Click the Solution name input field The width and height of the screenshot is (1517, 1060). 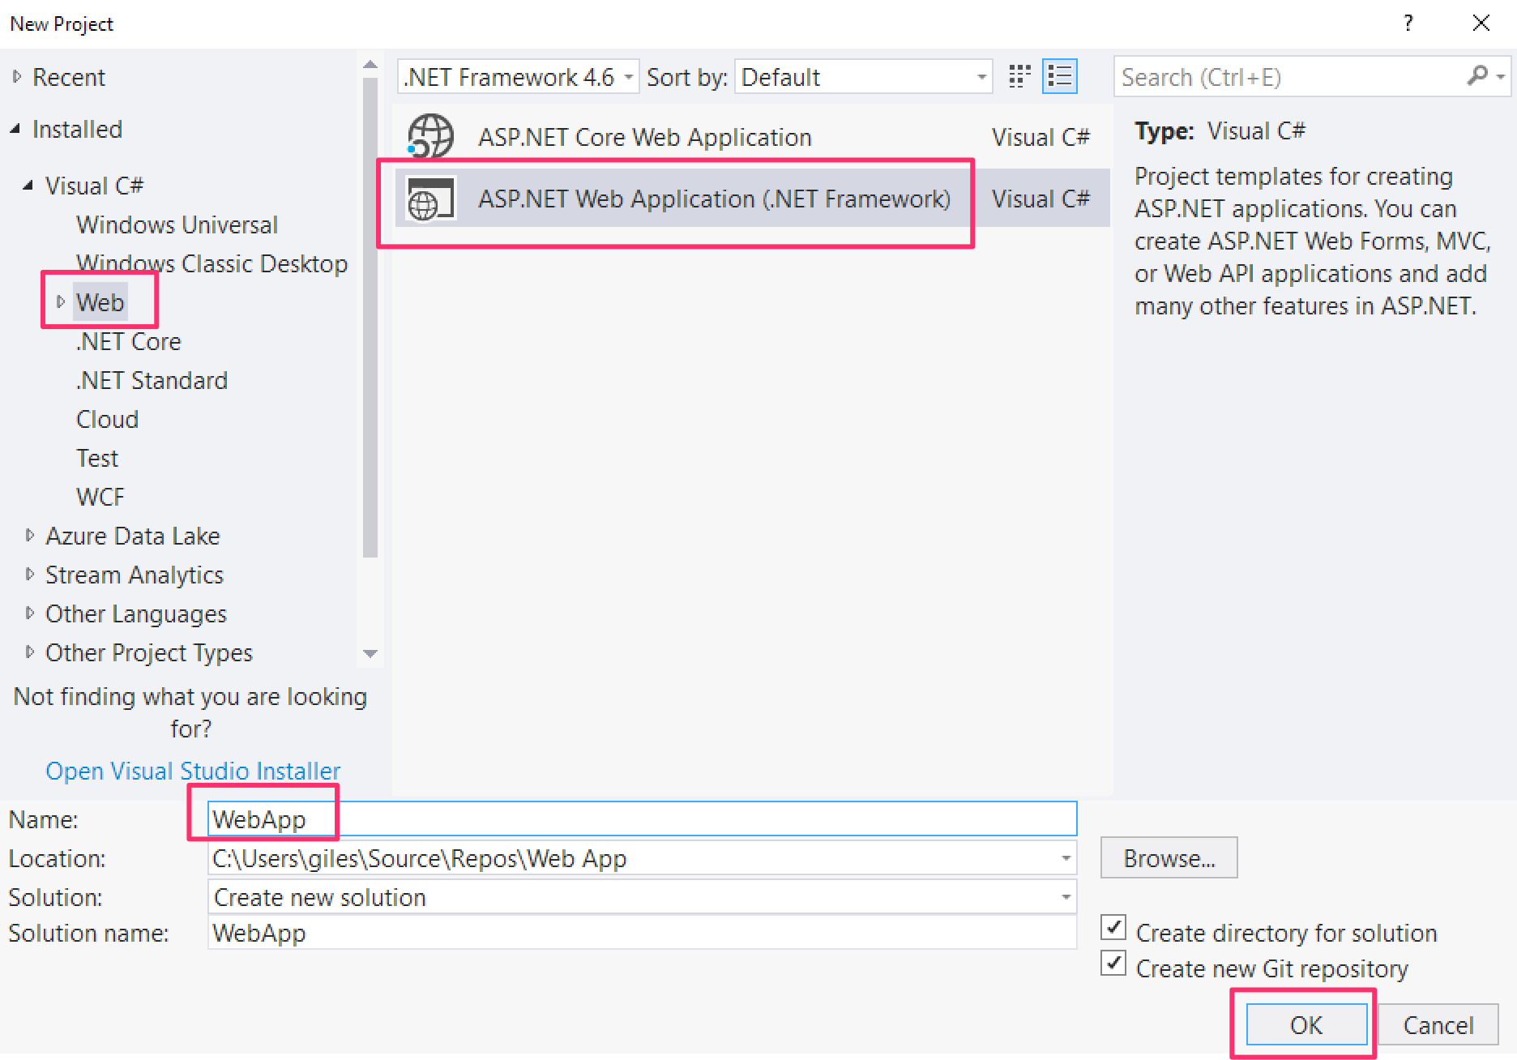click(642, 933)
